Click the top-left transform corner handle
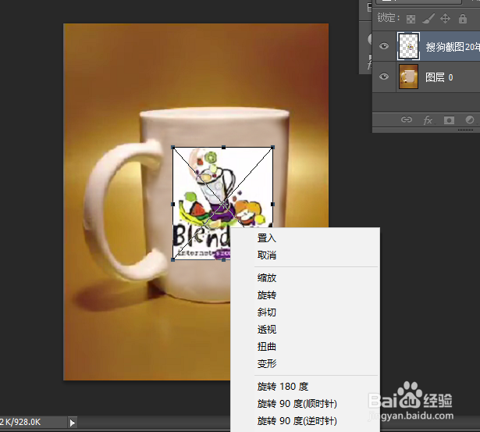This screenshot has width=480, height=432. [x=173, y=148]
